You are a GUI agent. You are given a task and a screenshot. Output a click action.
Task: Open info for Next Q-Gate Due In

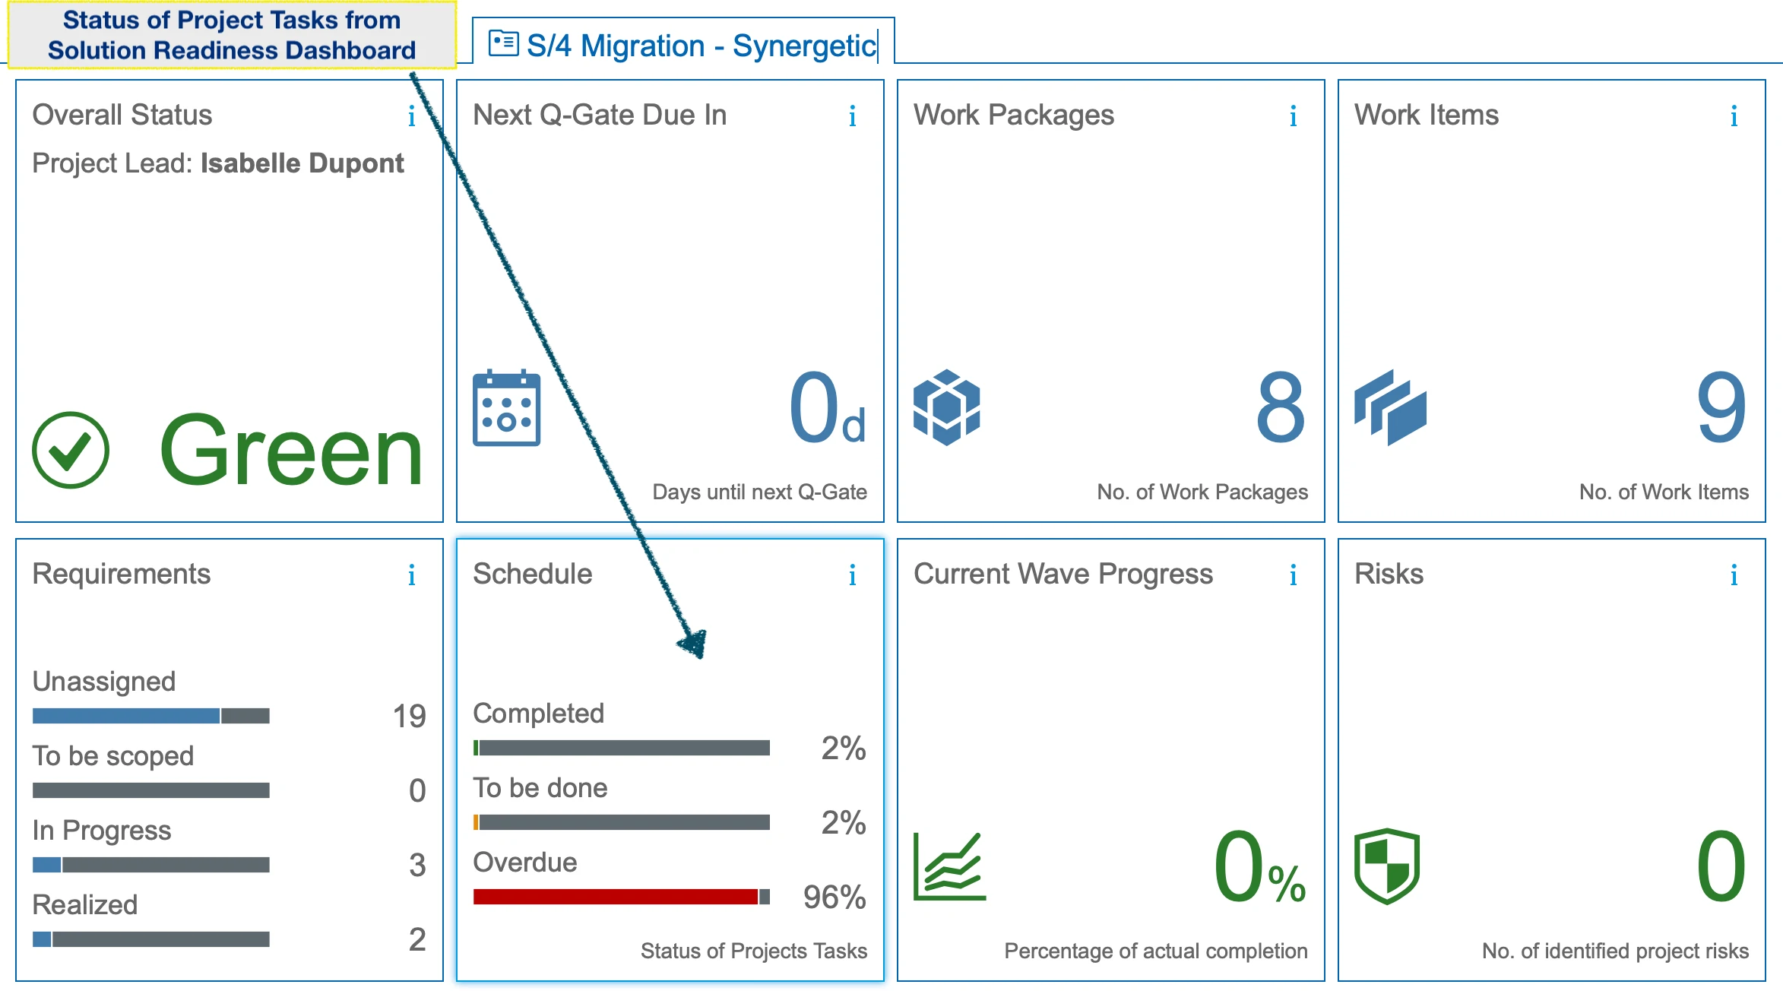[x=852, y=116]
